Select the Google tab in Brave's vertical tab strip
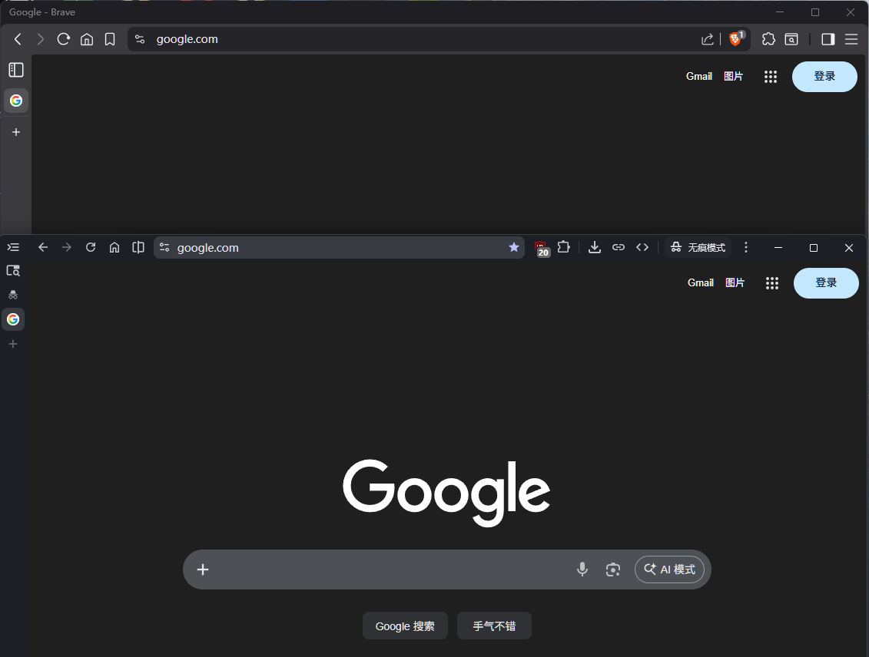This screenshot has height=657, width=869. click(16, 101)
